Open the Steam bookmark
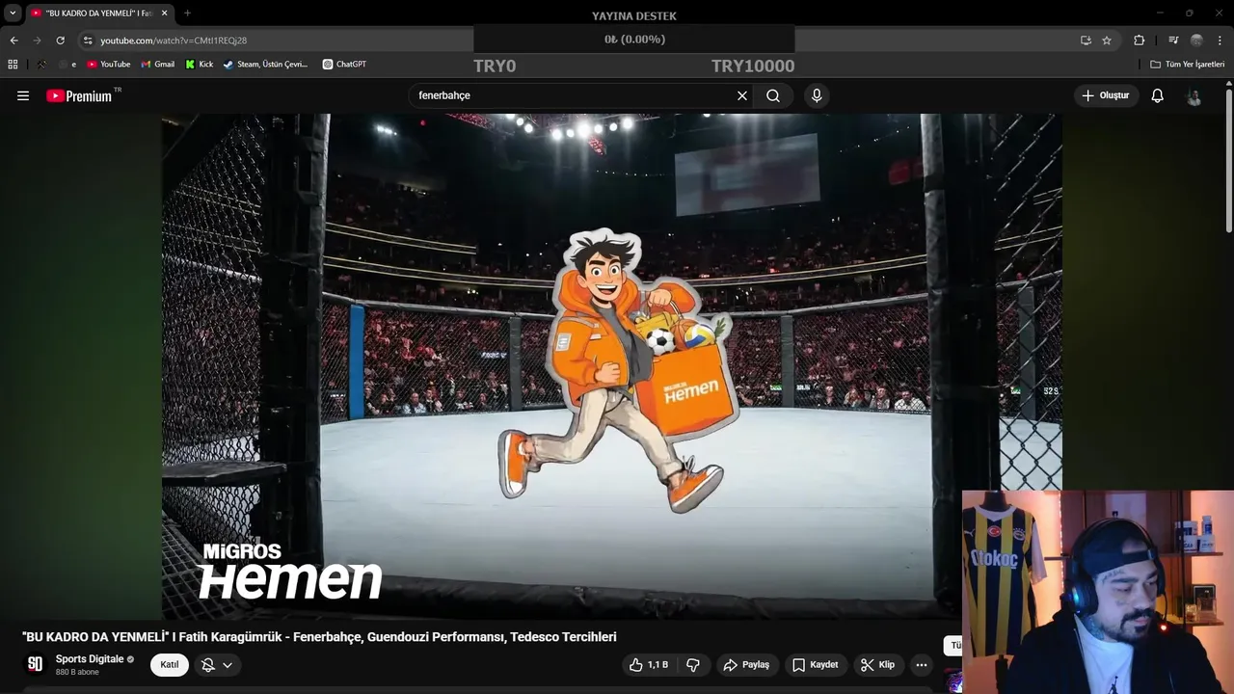The height and width of the screenshot is (694, 1234). [x=265, y=65]
